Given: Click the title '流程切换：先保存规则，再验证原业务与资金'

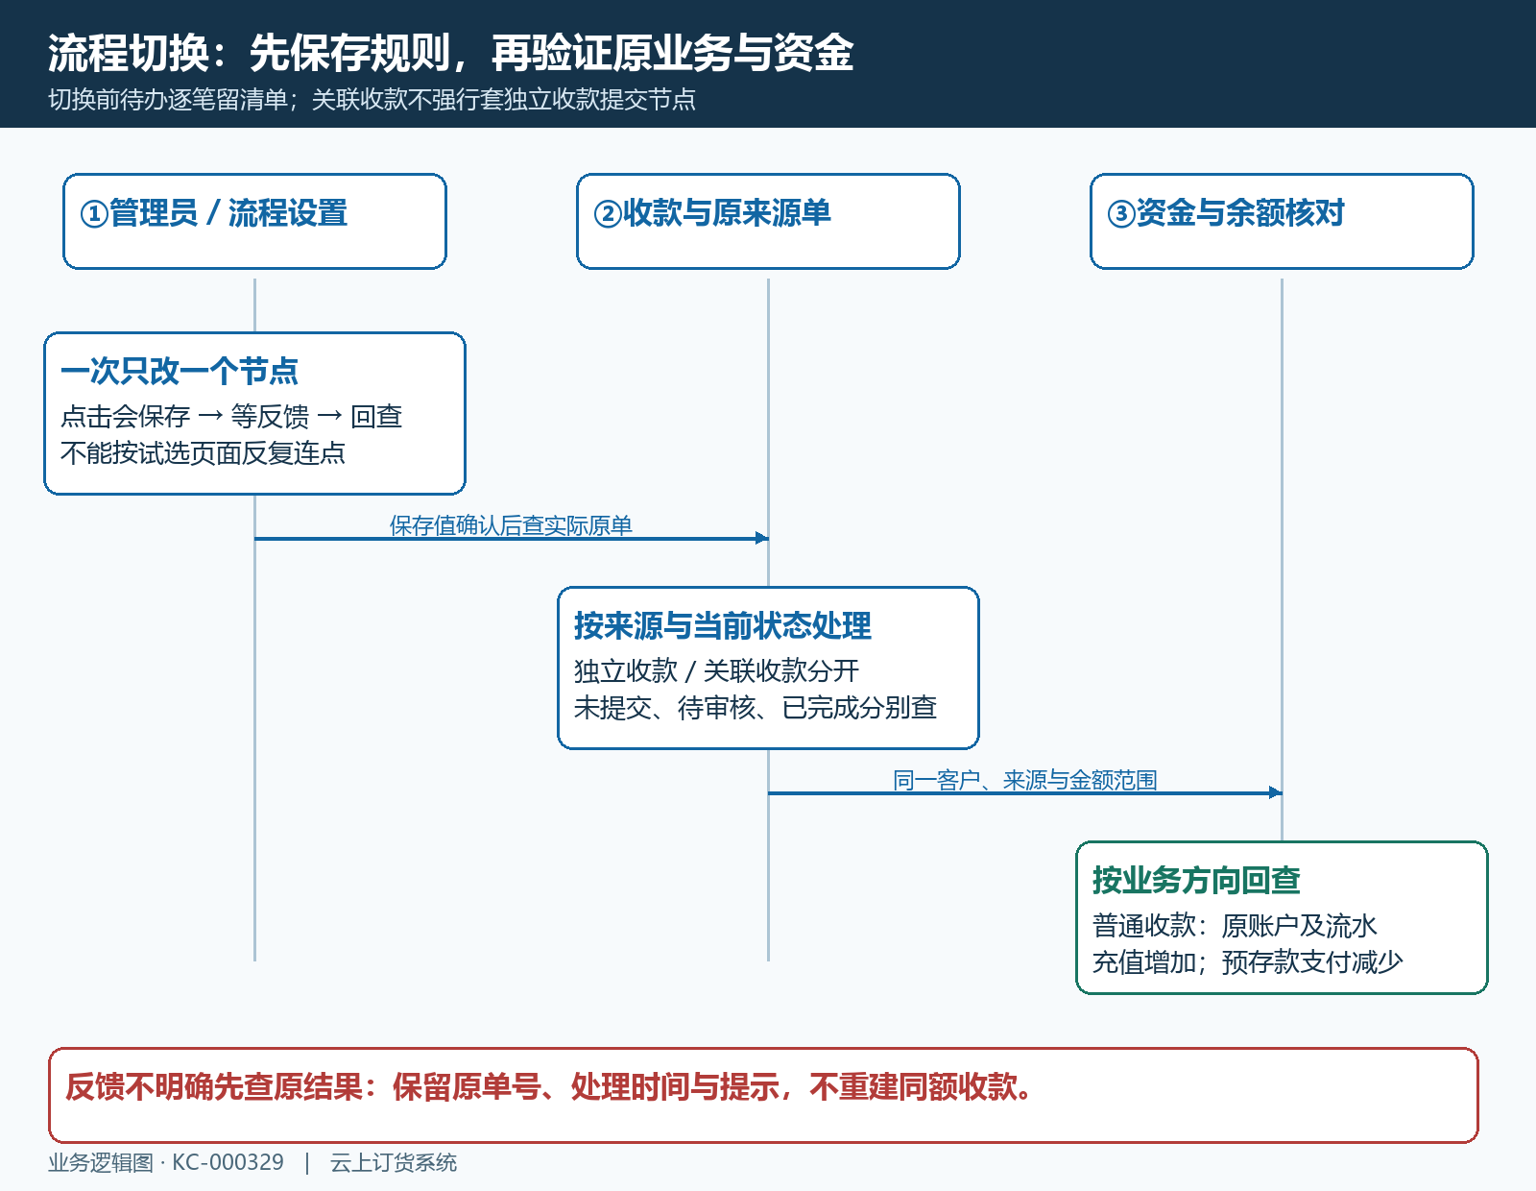Looking at the screenshot, I should [450, 53].
